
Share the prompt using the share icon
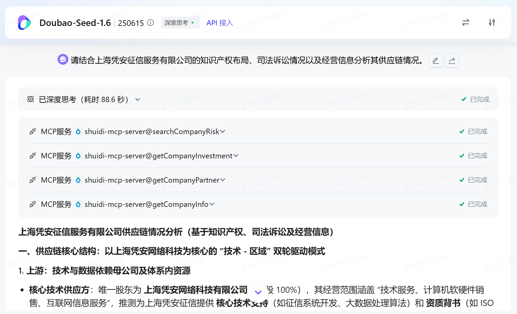pos(452,61)
